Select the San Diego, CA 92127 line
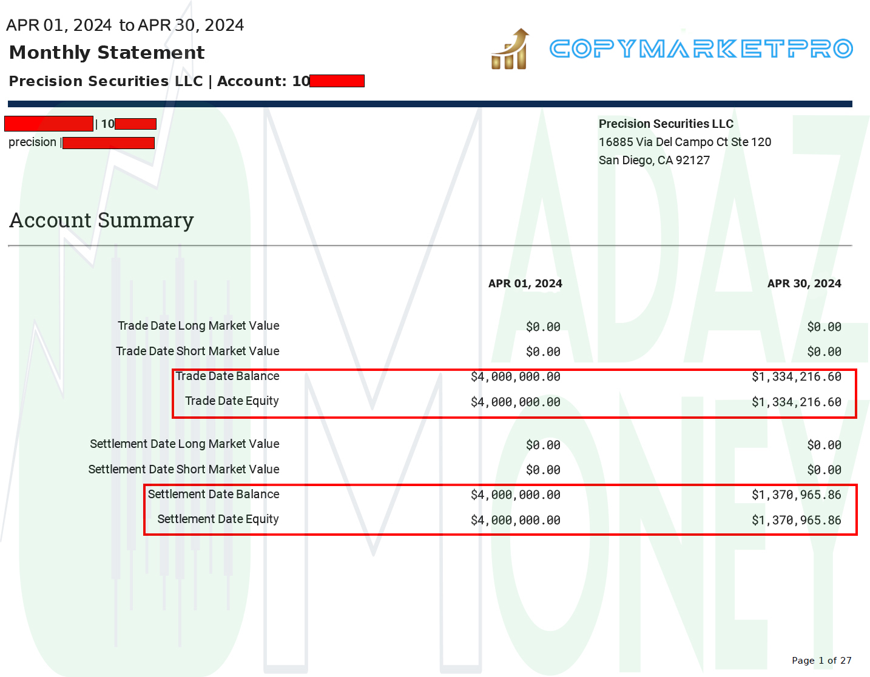The height and width of the screenshot is (677, 870). pyautogui.click(x=654, y=160)
